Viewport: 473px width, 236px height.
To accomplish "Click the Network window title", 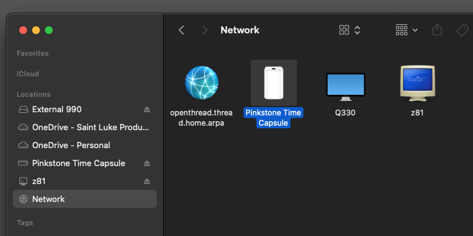I will [240, 30].
